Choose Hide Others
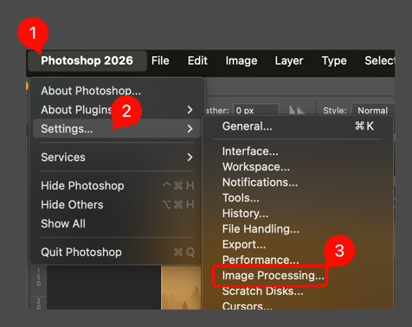Screen dimensions: 412x327 click(117, 205)
